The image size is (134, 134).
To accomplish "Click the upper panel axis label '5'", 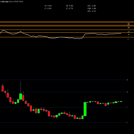I will pos(128,39).
